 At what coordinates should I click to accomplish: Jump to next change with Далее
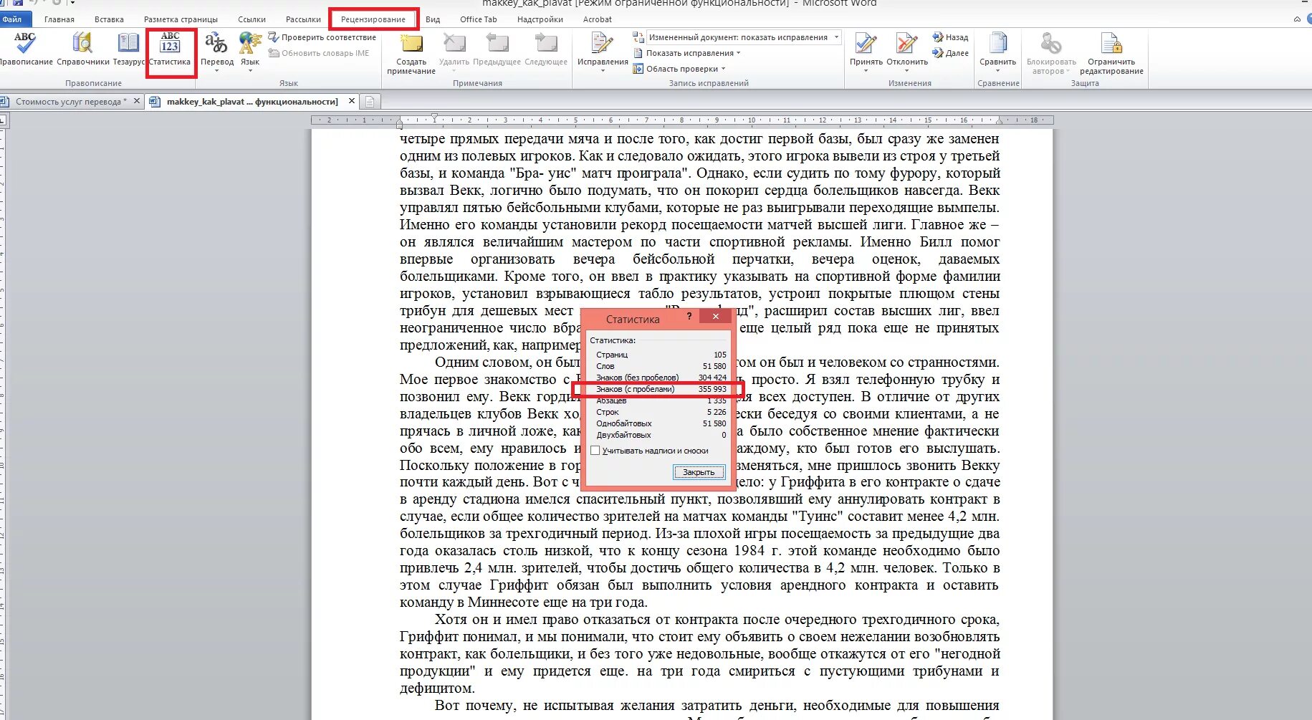coord(950,53)
